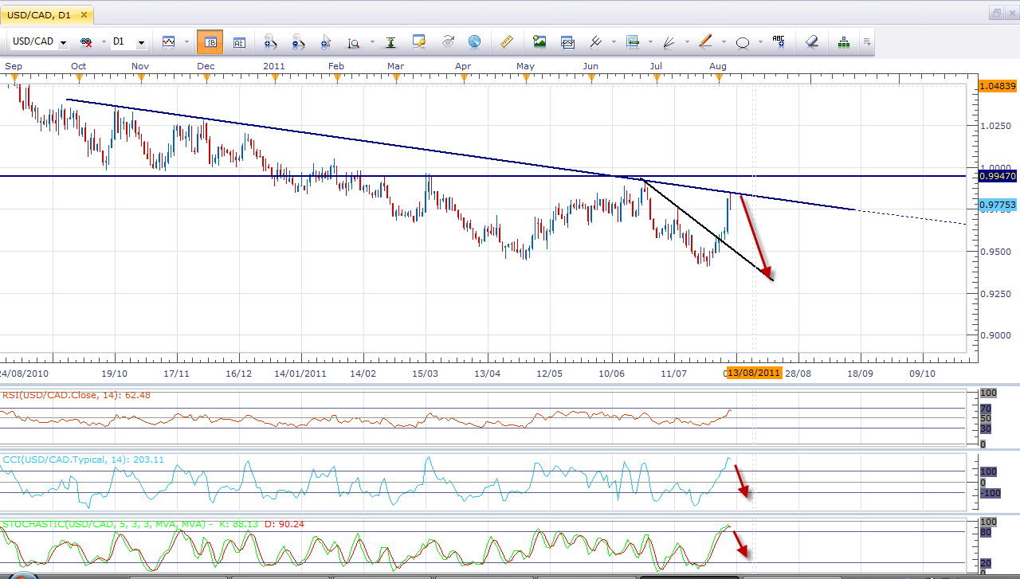Expand the pitchfork tool dropdown arrow
This screenshot has height=579, width=1020.
tap(614, 42)
